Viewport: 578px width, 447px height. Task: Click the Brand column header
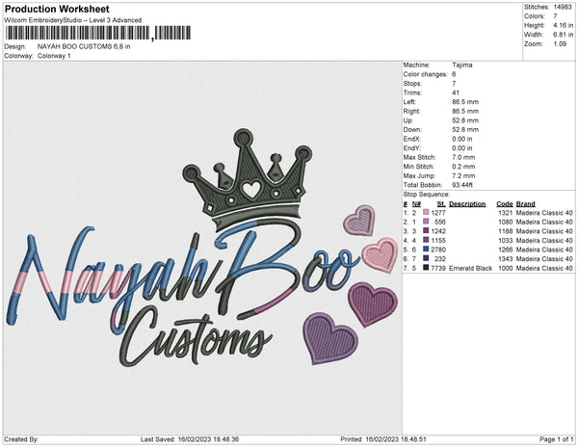tap(525, 204)
